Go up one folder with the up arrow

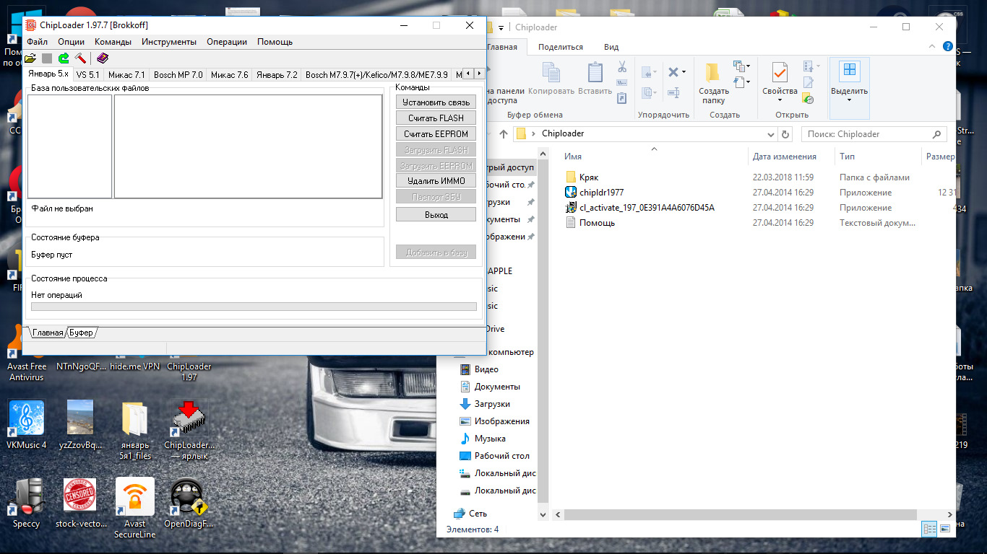(503, 134)
